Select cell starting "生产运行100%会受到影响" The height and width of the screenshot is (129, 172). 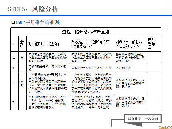[48, 83]
